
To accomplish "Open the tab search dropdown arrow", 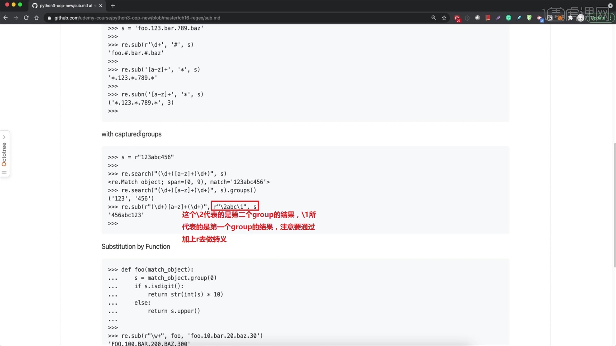I will tap(610, 5).
